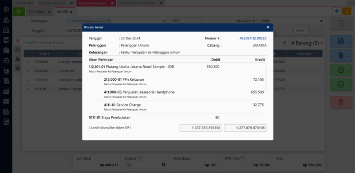Open the bank module icon in the sidebar
This screenshot has height=173, width=355.
[x=6, y=50]
